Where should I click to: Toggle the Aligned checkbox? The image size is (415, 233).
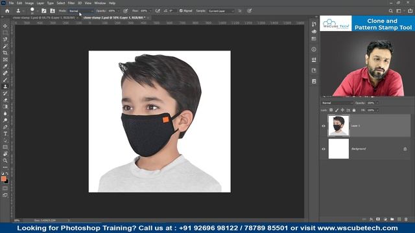181,11
